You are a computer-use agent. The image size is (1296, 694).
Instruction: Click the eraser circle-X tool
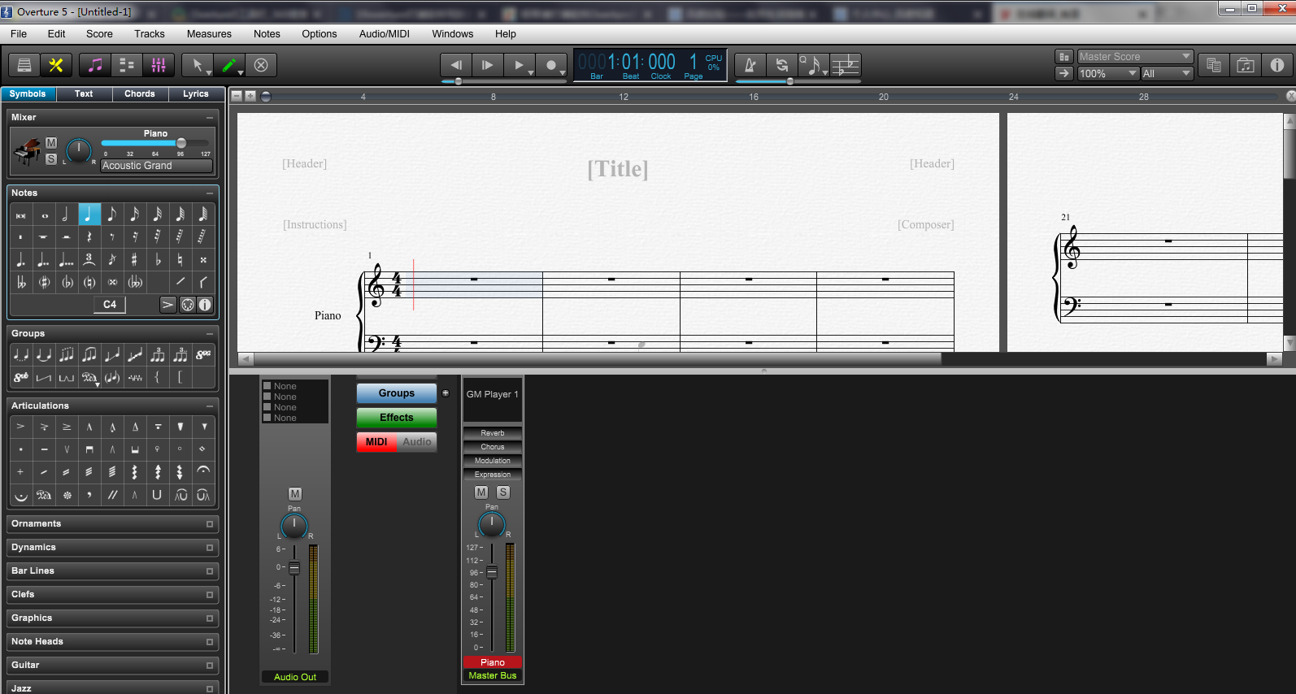[x=261, y=65]
